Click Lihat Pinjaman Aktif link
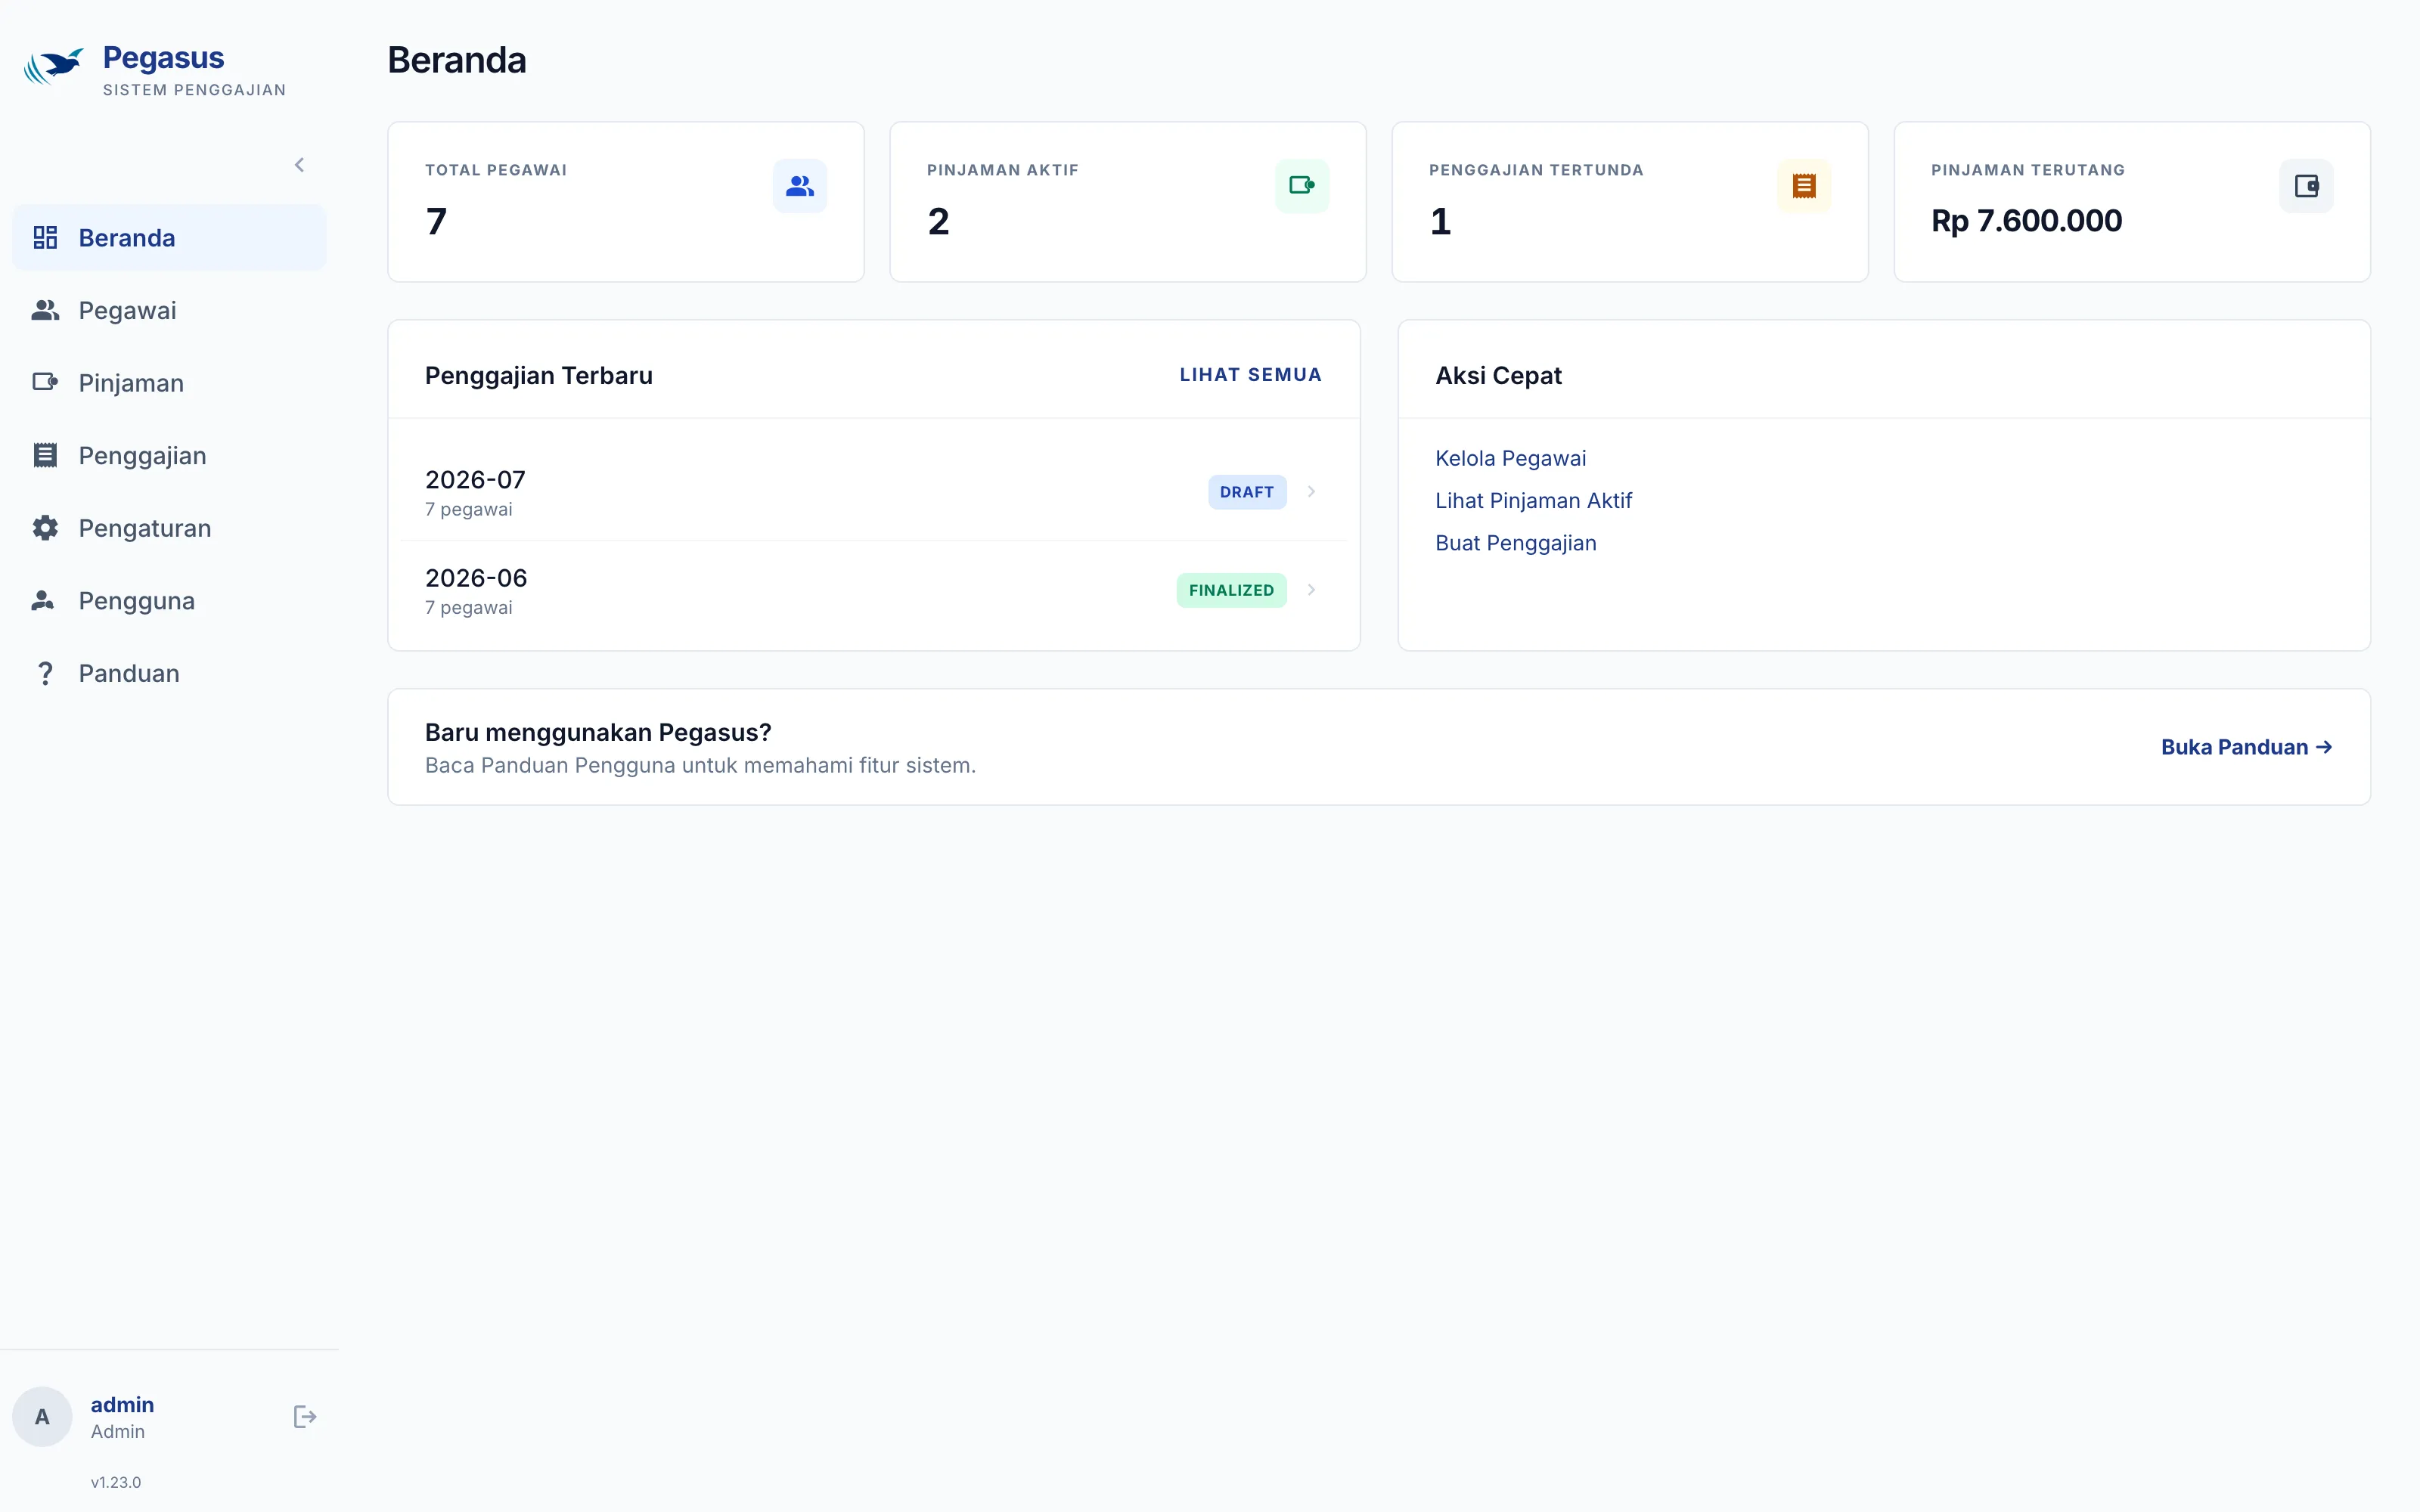Viewport: 2420px width, 1512px height. tap(1533, 500)
